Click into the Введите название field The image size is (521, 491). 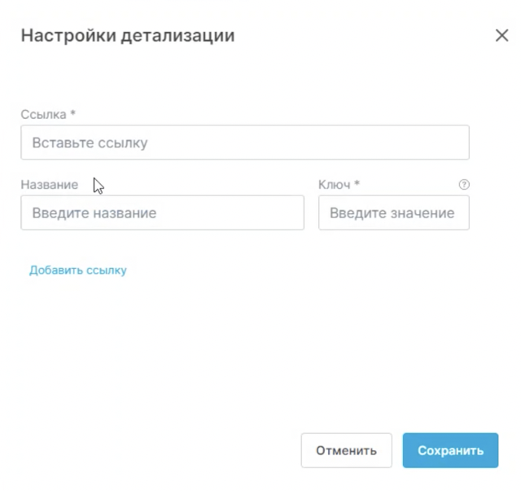(162, 213)
